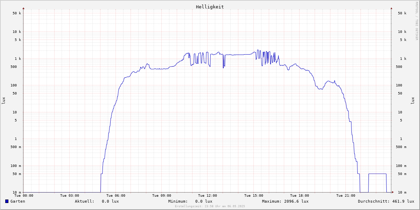Click the rotated 'lux' label on left side

pyautogui.click(x=3, y=100)
